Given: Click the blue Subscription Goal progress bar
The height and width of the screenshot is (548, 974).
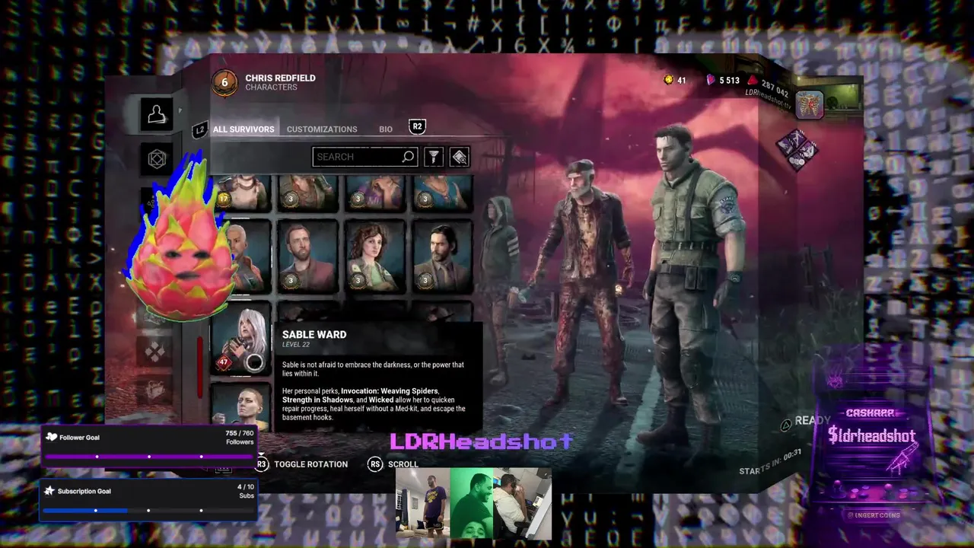Looking at the screenshot, I should (x=148, y=511).
